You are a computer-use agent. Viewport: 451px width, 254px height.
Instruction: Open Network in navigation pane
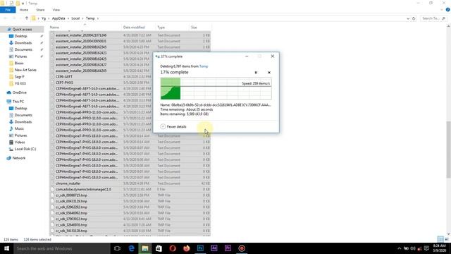(x=19, y=158)
